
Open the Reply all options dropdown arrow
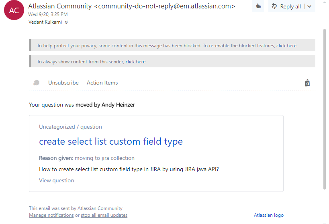[x=309, y=6]
